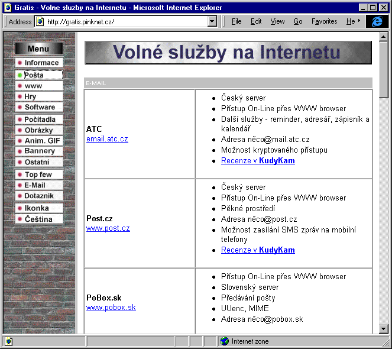Select Anim. GIF in the sidebar menu
The height and width of the screenshot is (349, 392).
[39, 141]
